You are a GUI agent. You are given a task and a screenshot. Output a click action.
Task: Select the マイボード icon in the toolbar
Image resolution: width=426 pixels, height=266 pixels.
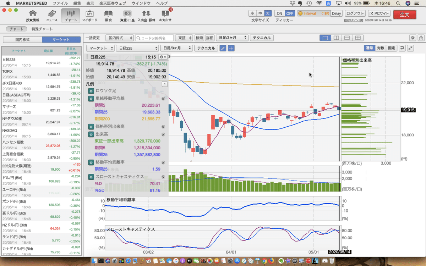(89, 15)
